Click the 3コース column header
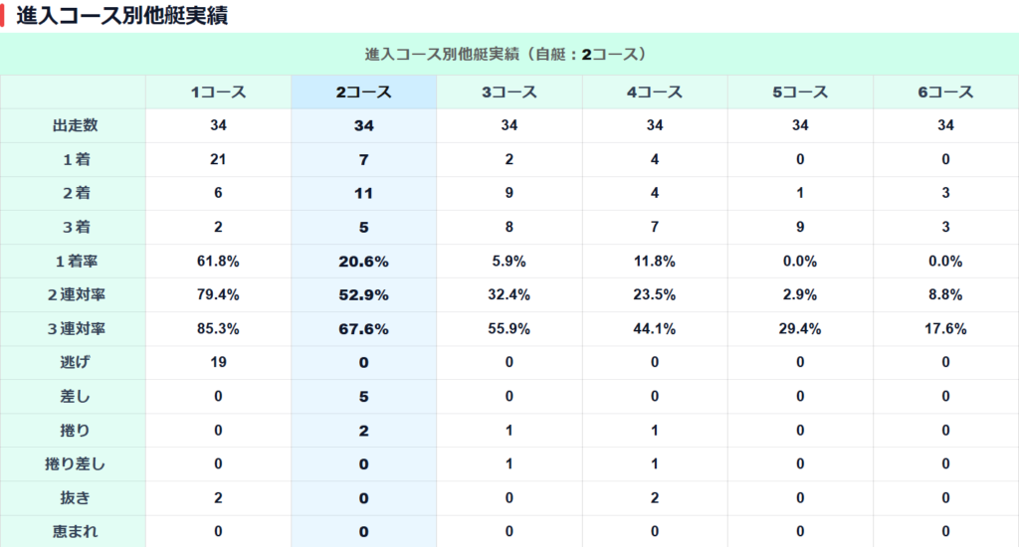The width and height of the screenshot is (1019, 547). [509, 92]
